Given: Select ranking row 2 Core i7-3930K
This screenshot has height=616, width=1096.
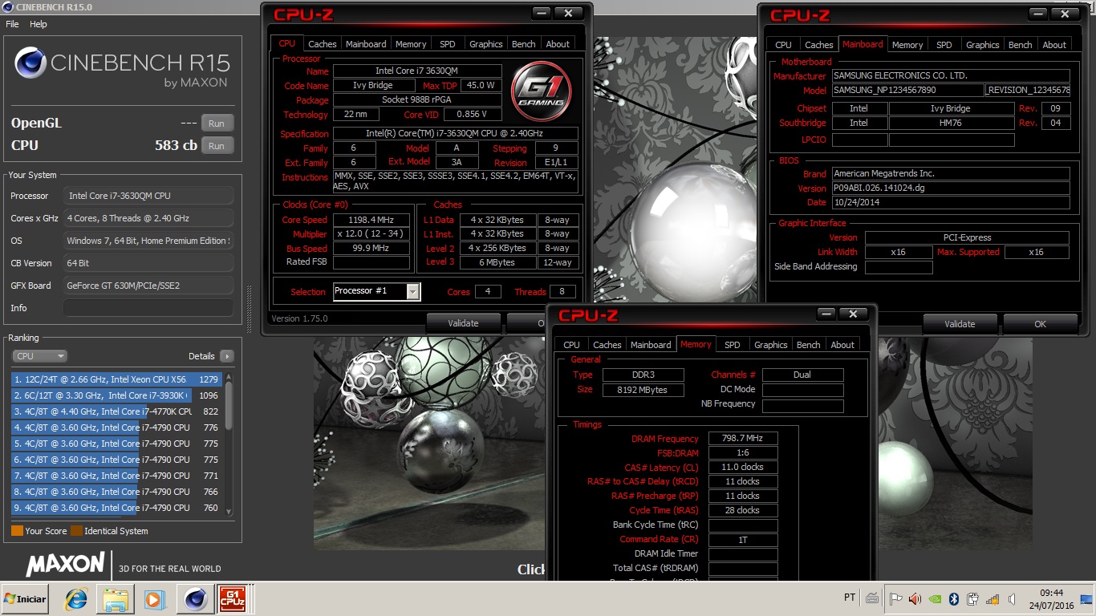Looking at the screenshot, I should pos(117,395).
